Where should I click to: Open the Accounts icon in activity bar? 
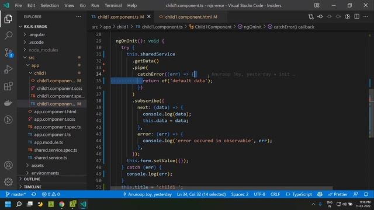pyautogui.click(x=8, y=165)
